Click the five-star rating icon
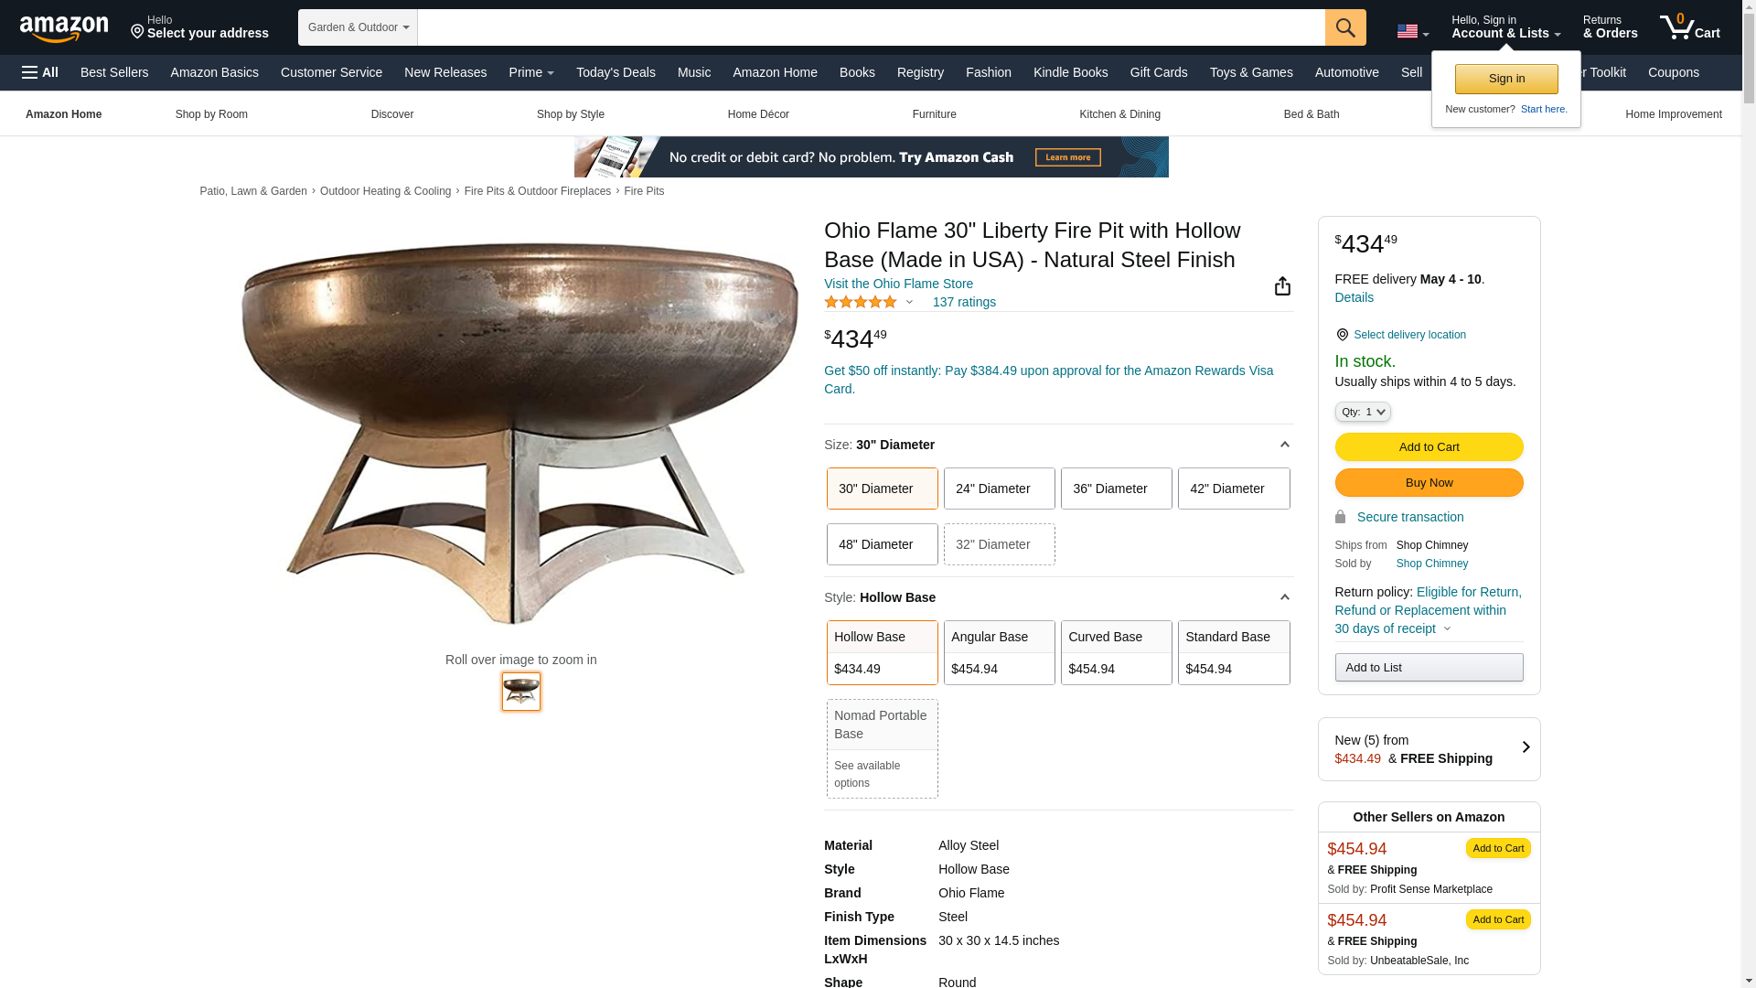Screen dimensions: 1756x988 [x=860, y=302]
